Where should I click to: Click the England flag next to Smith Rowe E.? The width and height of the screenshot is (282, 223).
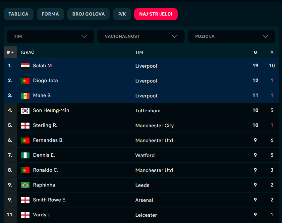pyautogui.click(x=25, y=200)
